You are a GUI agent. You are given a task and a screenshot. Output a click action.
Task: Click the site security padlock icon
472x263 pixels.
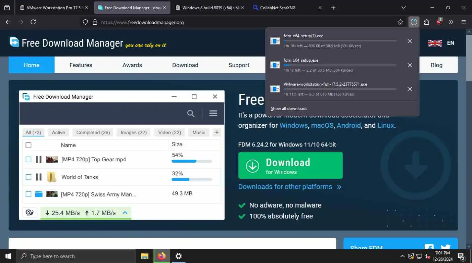coord(95,22)
